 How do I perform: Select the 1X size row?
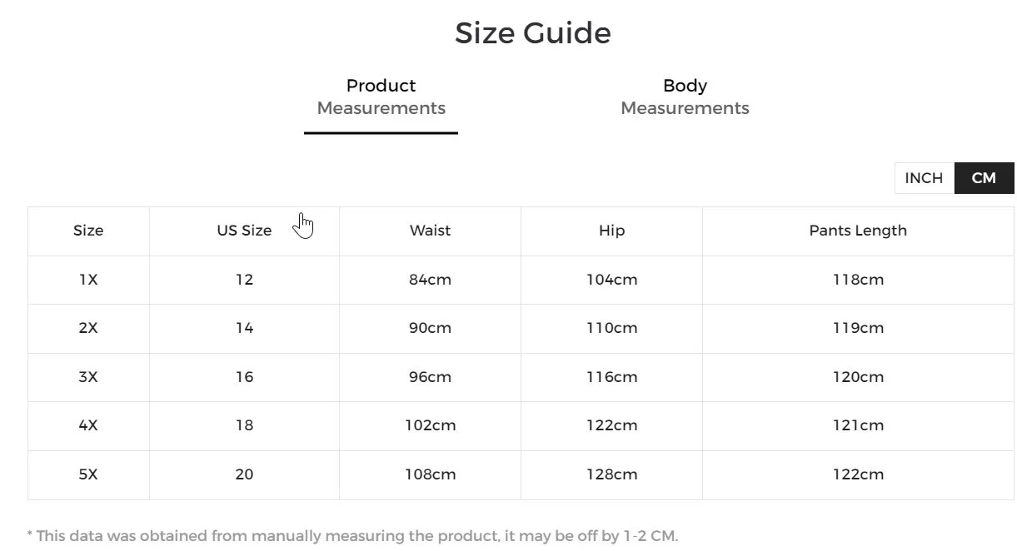(88, 280)
